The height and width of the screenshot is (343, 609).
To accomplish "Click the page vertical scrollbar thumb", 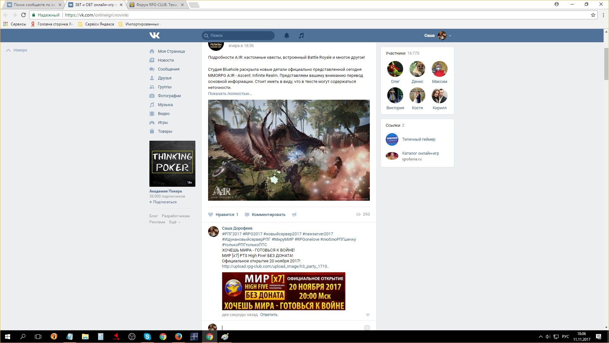I will (x=606, y=64).
